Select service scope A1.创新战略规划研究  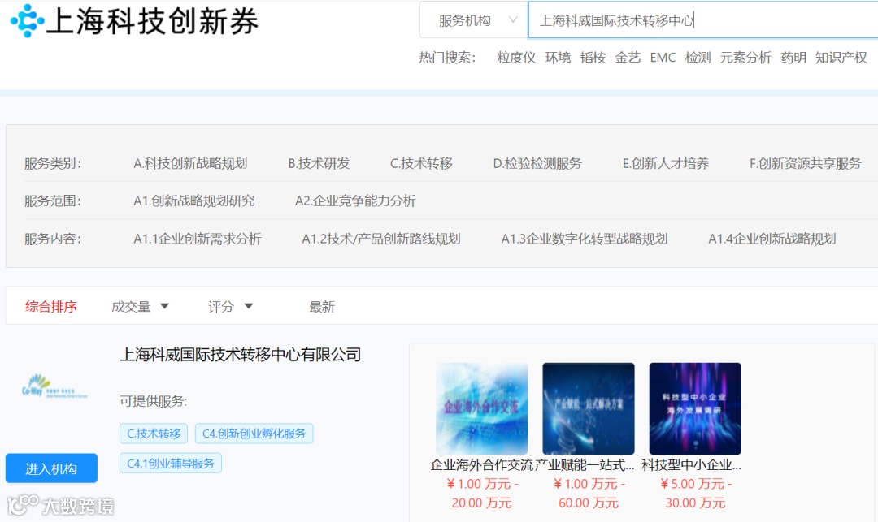(x=193, y=201)
